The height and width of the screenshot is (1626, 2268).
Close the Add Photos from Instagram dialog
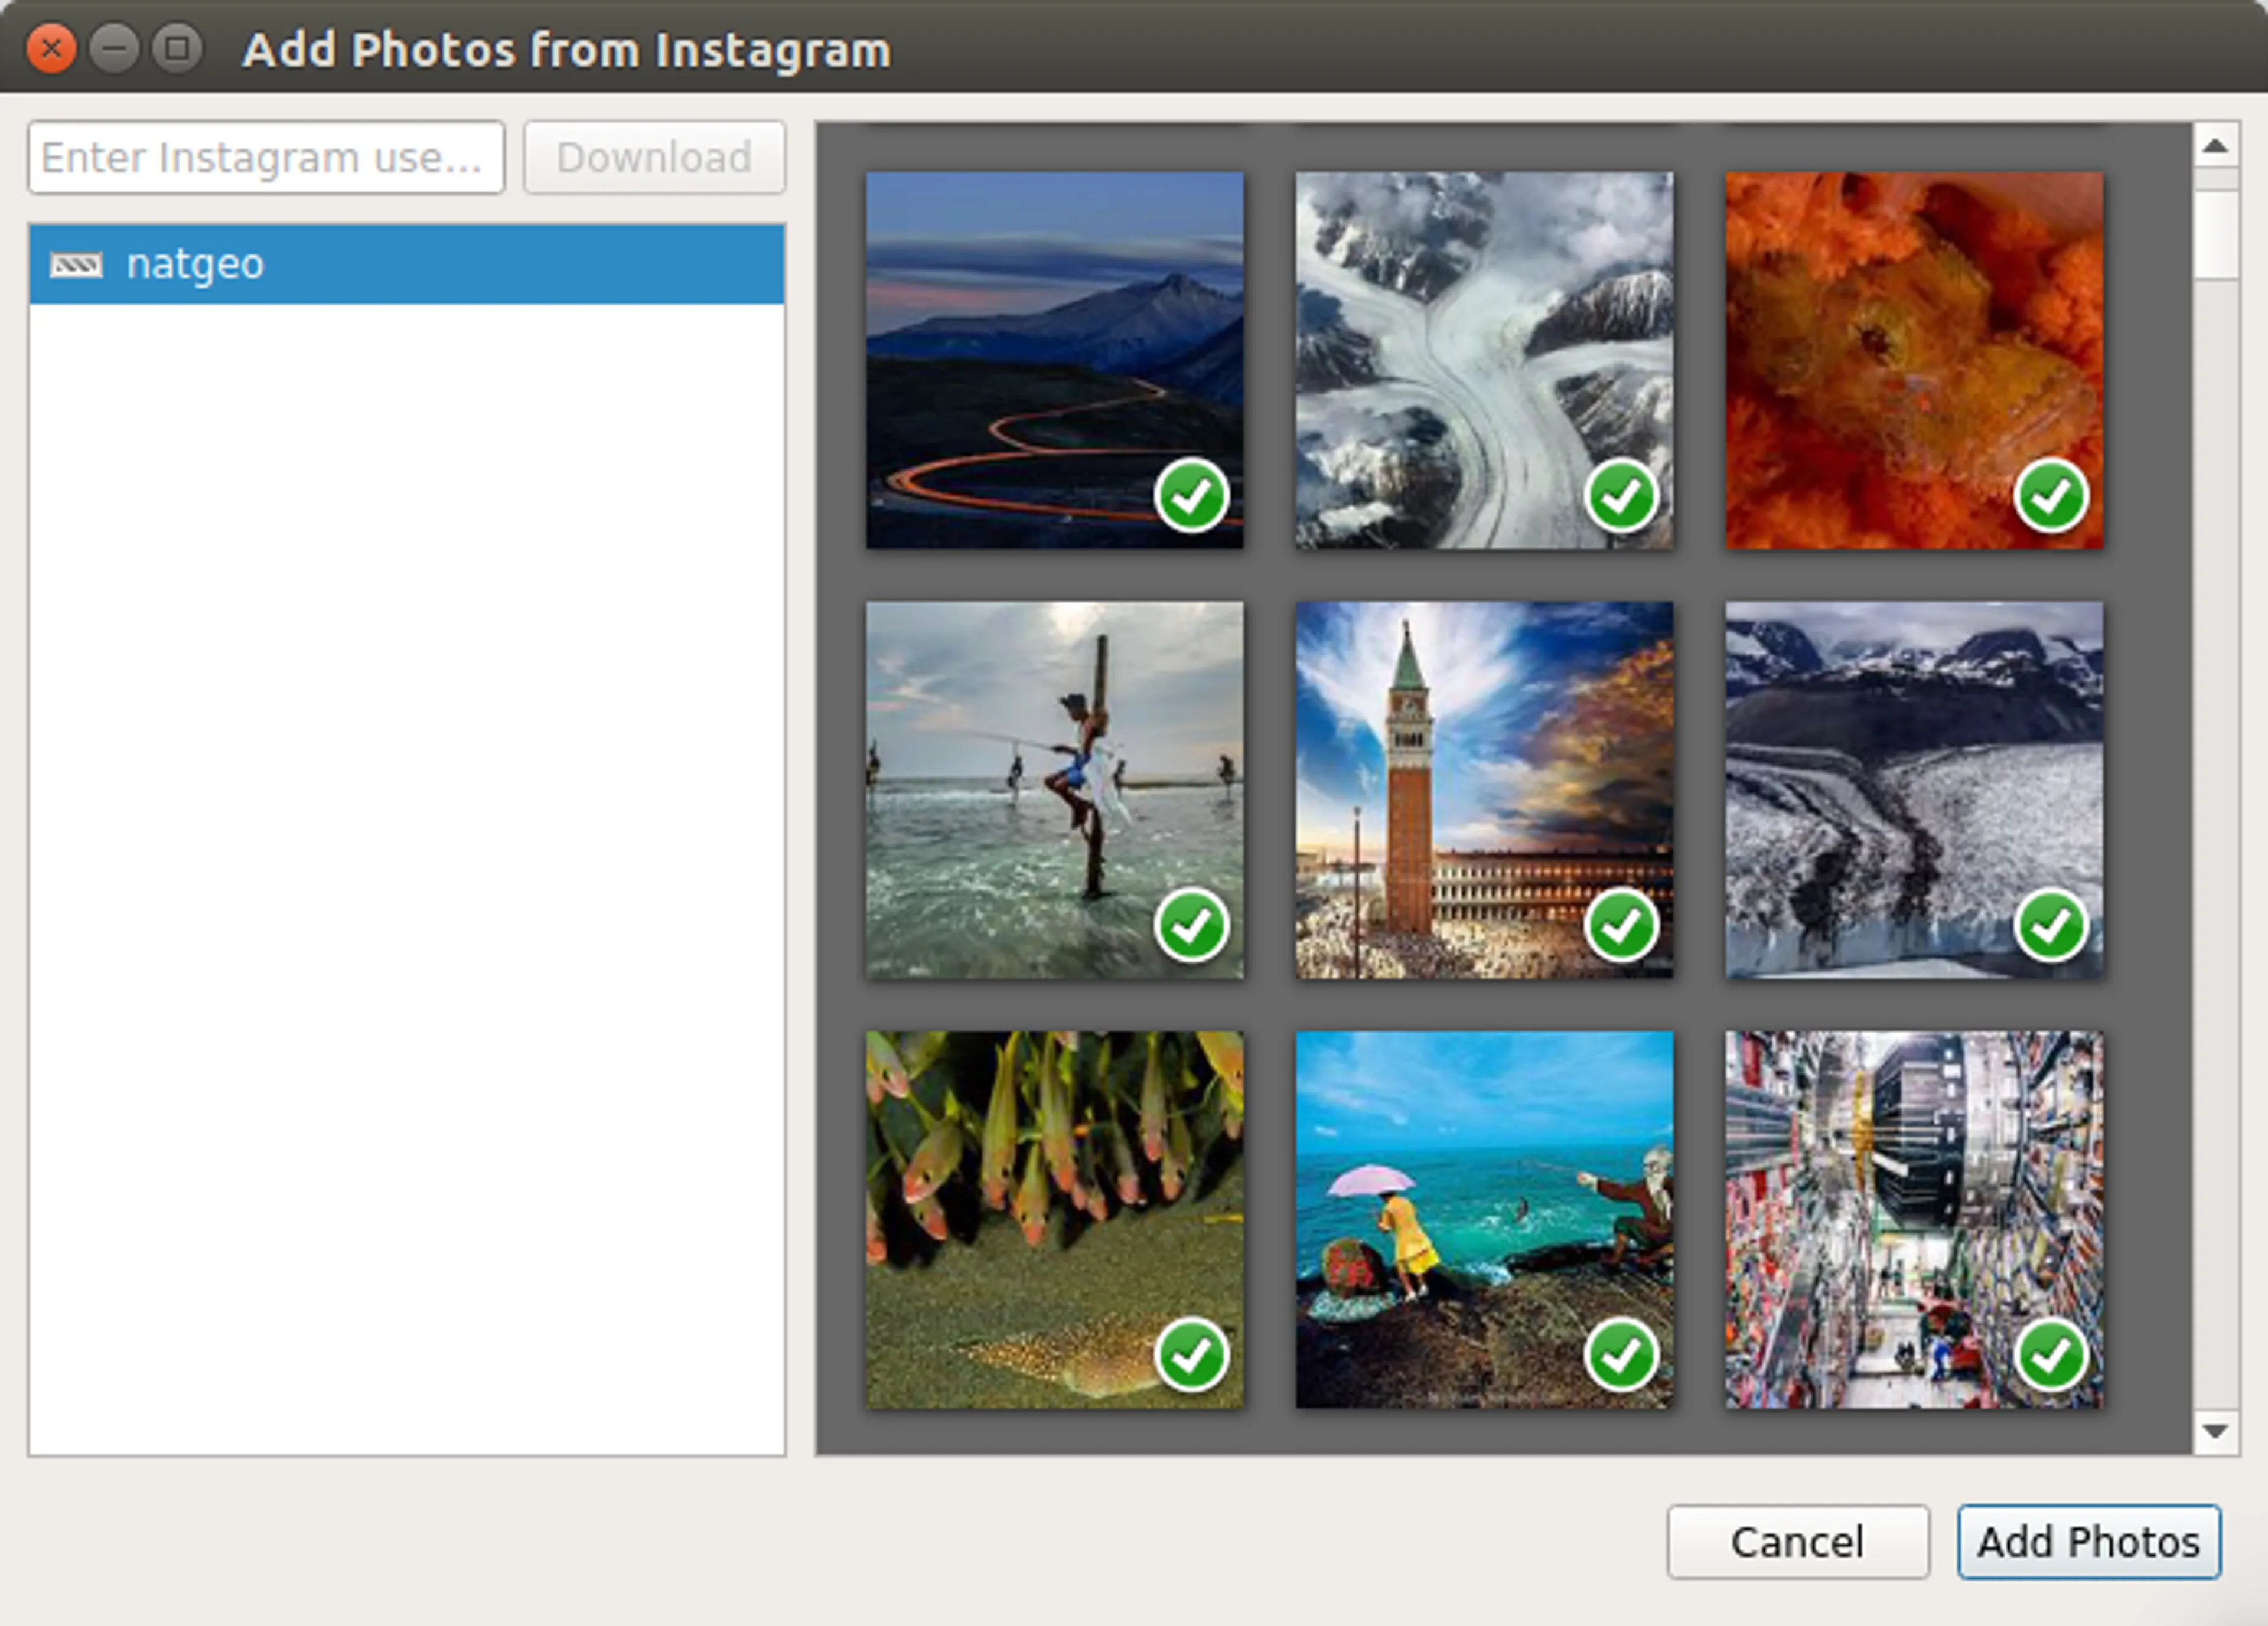coord(51,48)
